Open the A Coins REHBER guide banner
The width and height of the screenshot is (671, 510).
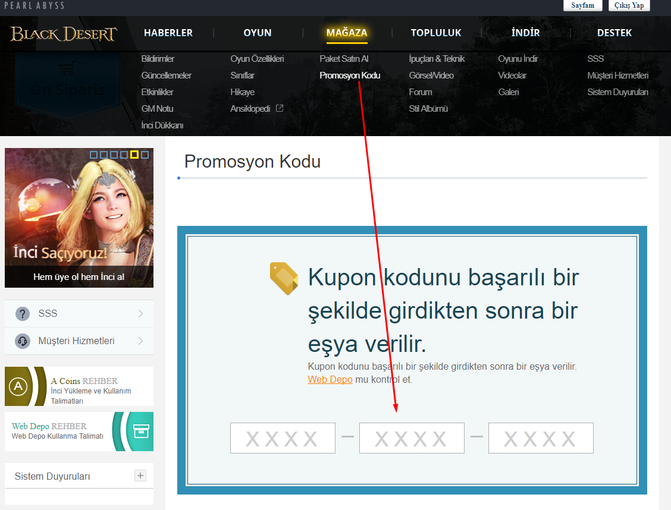coord(79,386)
